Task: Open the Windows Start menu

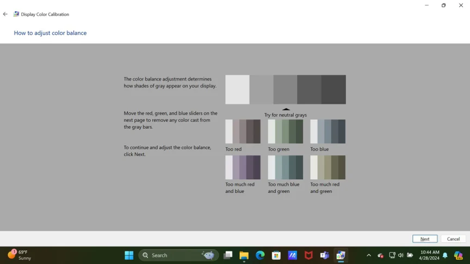Action: point(129,255)
